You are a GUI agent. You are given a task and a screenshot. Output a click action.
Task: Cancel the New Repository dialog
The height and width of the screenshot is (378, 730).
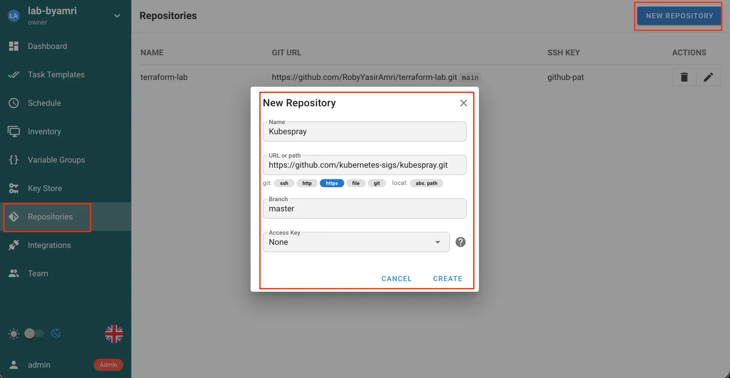[x=396, y=278]
